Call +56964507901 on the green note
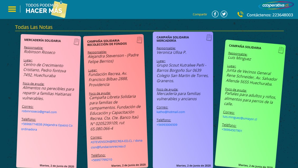Screen dimensions: 298x168 point(232,130)
